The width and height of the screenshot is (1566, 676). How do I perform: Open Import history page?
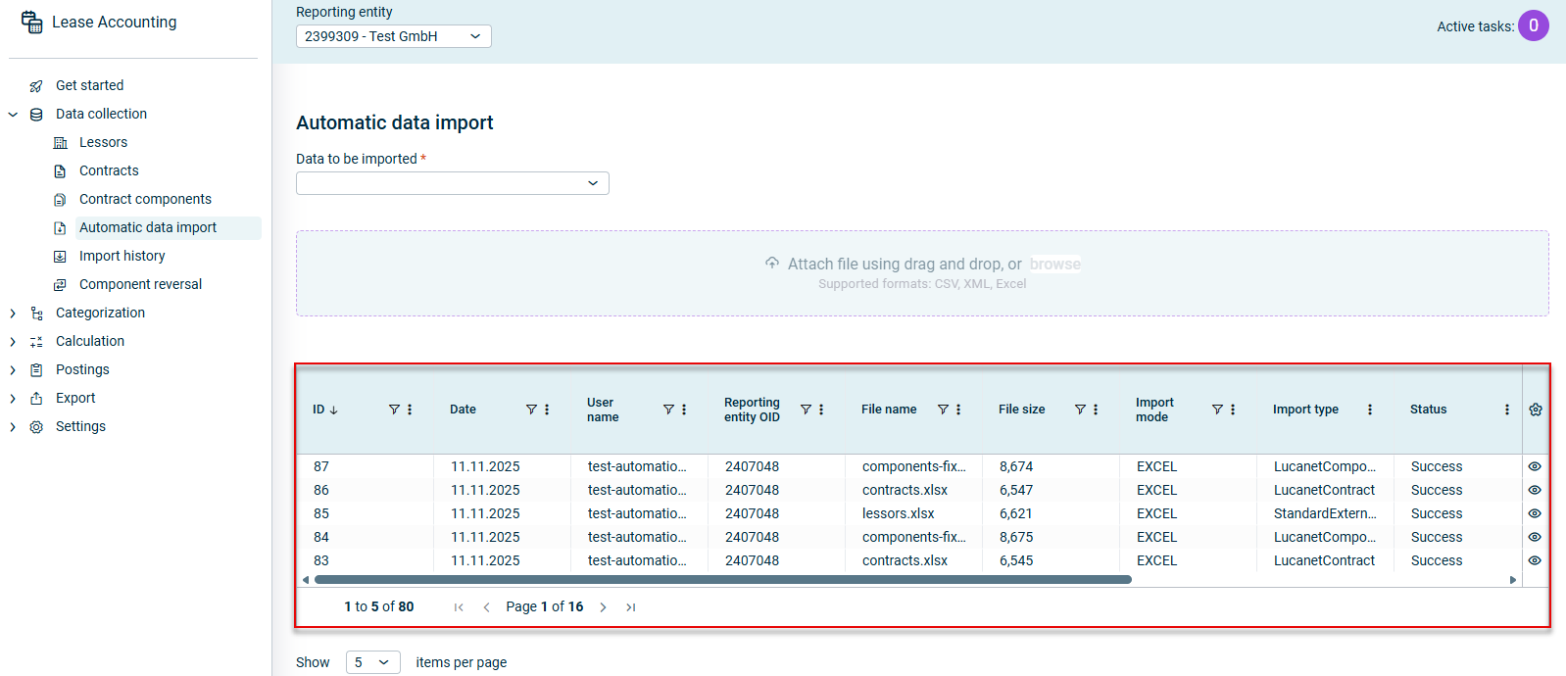coord(122,256)
